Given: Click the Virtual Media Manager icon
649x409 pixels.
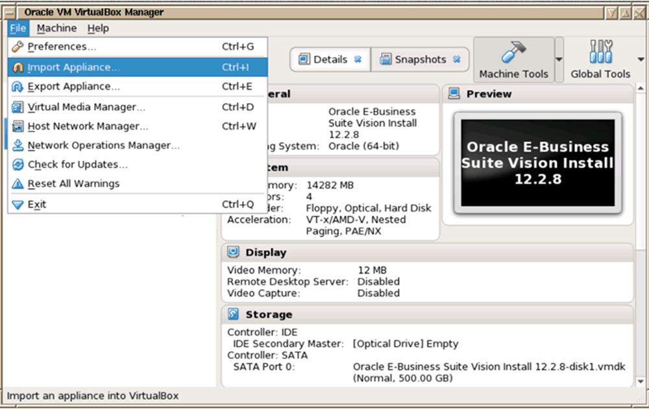Looking at the screenshot, I should pyautogui.click(x=18, y=107).
